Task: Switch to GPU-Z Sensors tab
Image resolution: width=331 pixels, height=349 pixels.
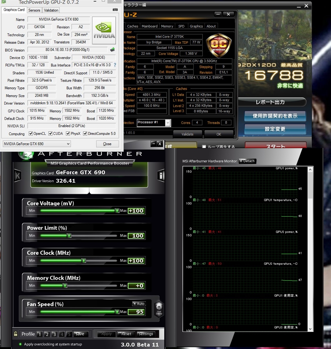Action: pyautogui.click(x=34, y=10)
